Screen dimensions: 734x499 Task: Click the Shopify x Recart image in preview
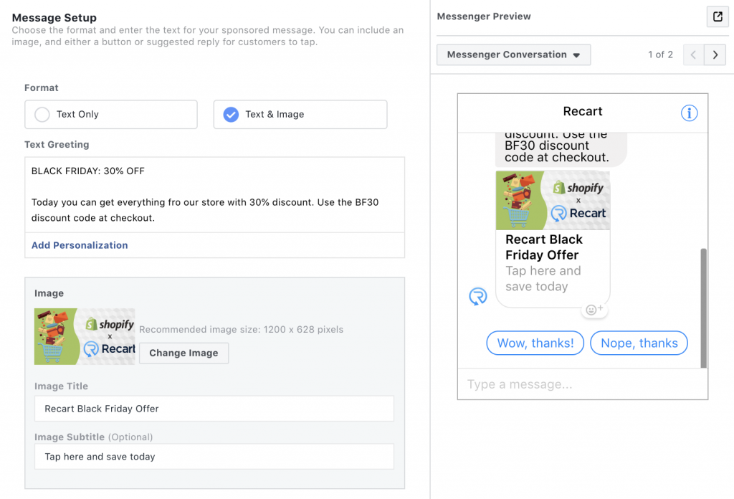pos(553,200)
